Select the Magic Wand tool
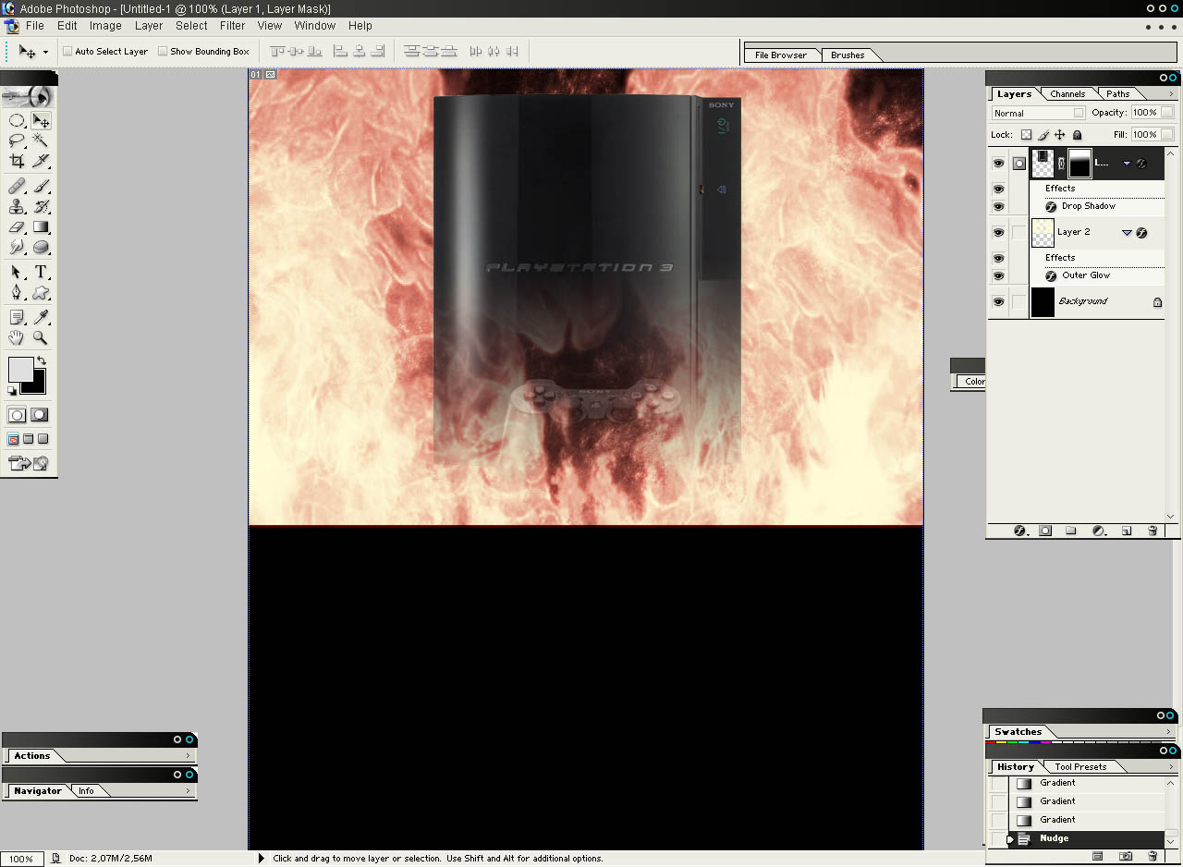 coord(41,140)
